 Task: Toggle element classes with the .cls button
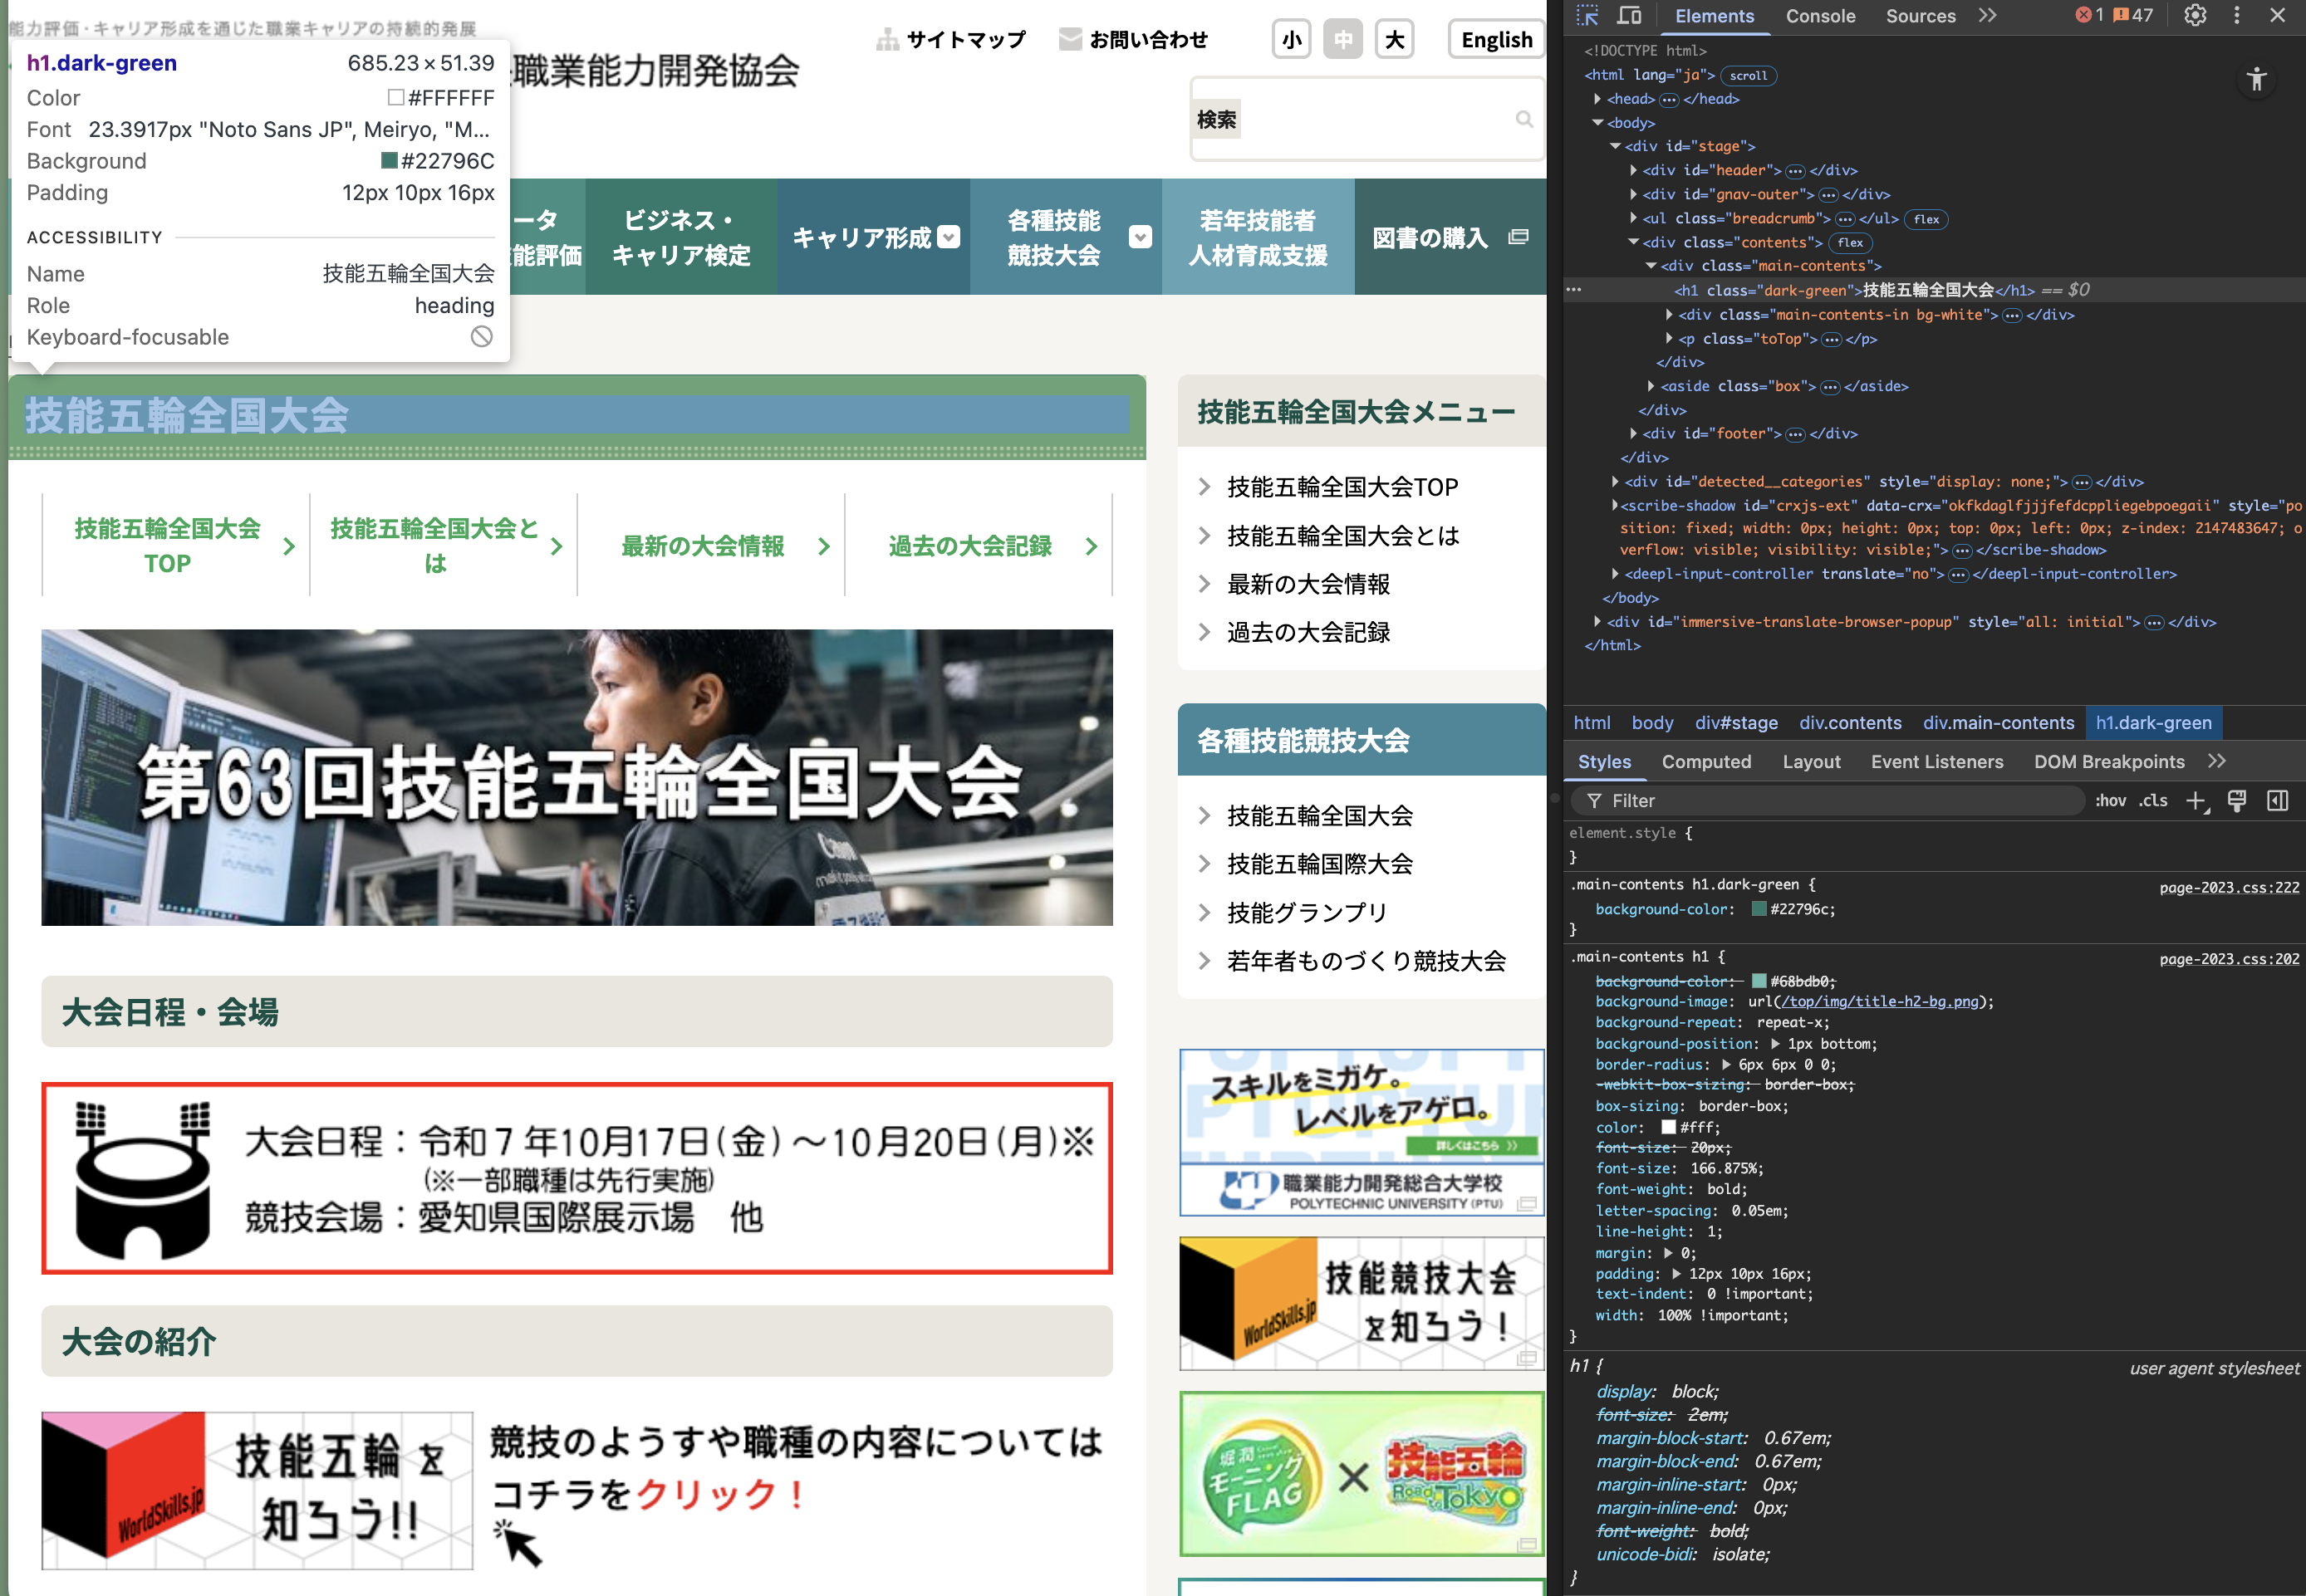coord(2154,800)
